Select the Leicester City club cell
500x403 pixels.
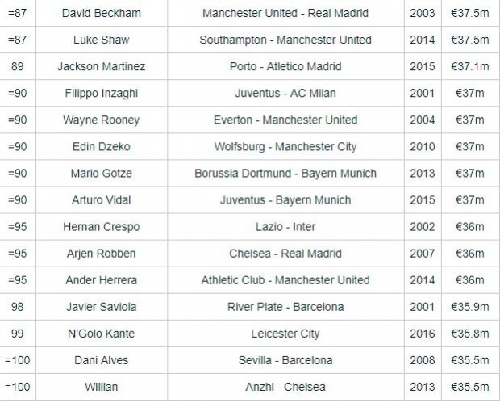tap(285, 333)
